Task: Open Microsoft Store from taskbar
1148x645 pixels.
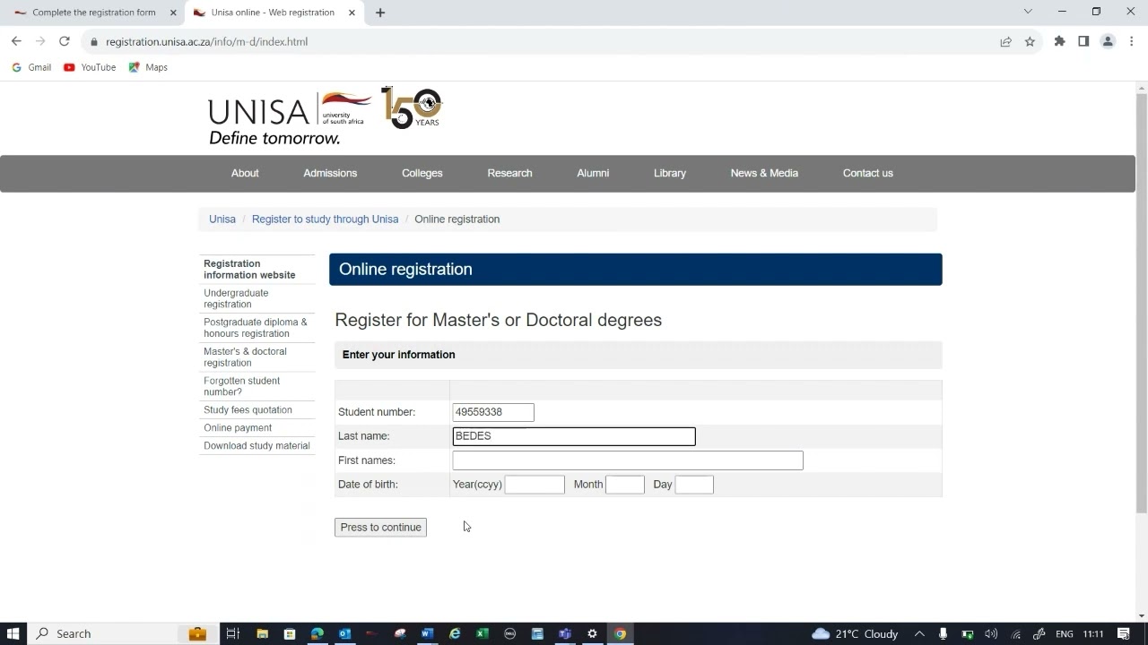Action: point(290,633)
